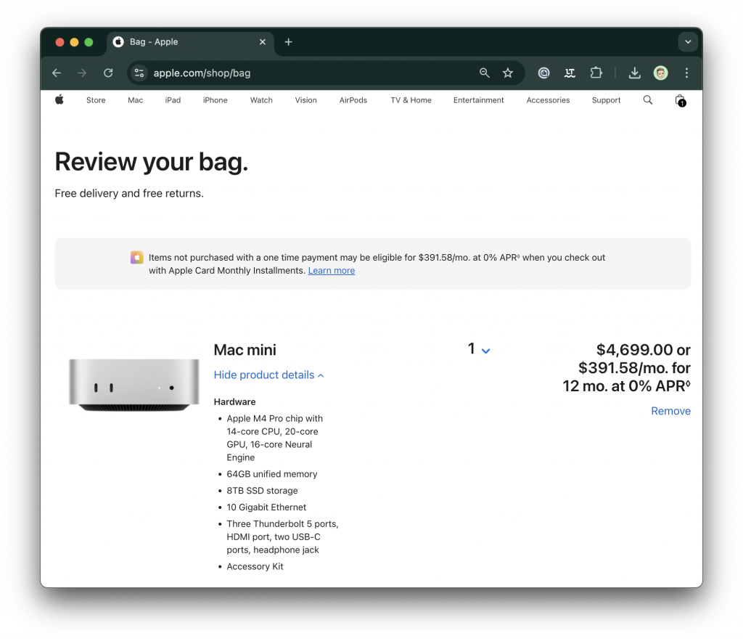
Task: Open the Learn more link about Apple Card installments
Action: 331,270
